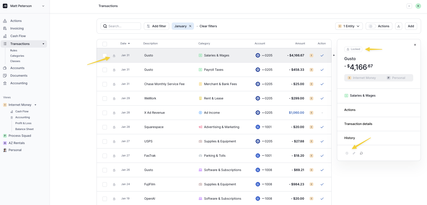Image resolution: width=427 pixels, height=205 pixels.
Task: Toggle the Actions switch on
Action: coord(372,26)
